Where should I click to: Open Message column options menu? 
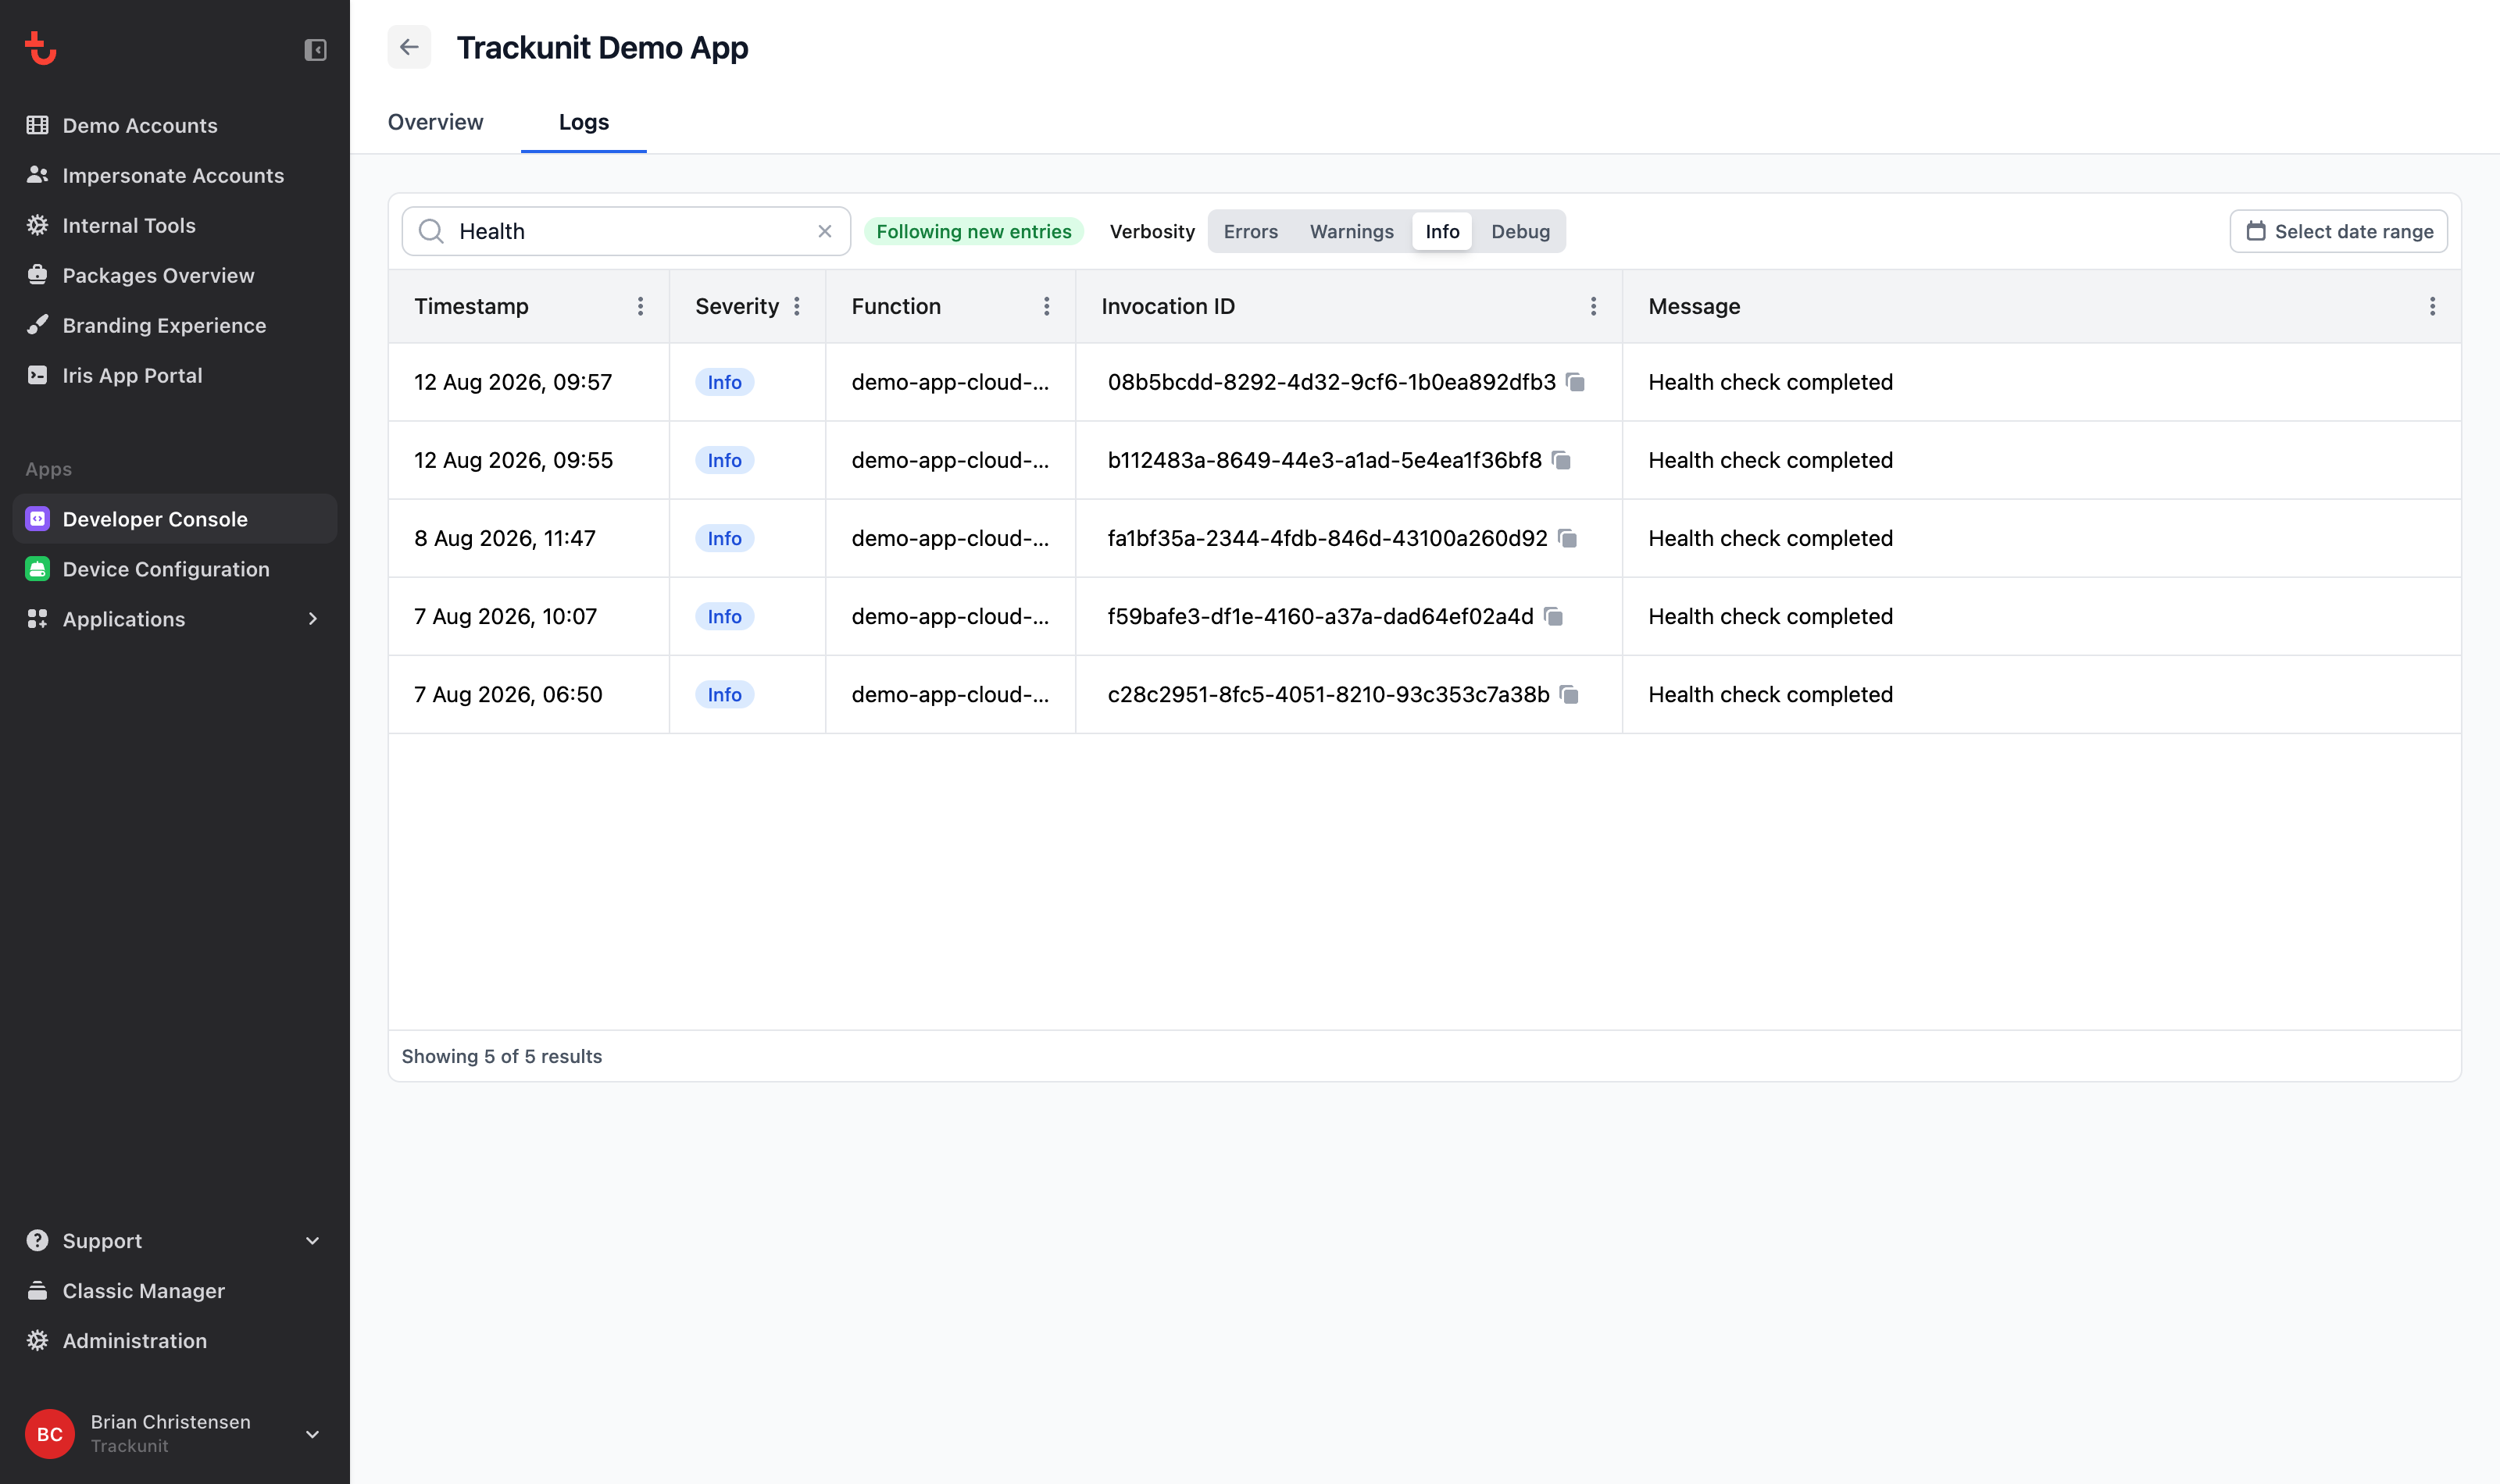click(2433, 306)
